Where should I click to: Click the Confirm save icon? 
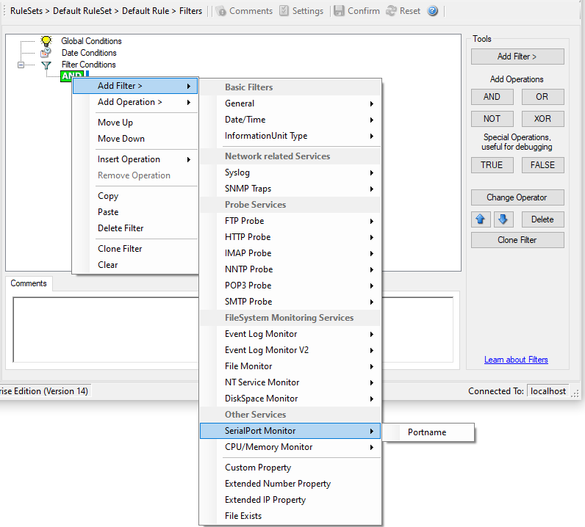click(x=339, y=11)
